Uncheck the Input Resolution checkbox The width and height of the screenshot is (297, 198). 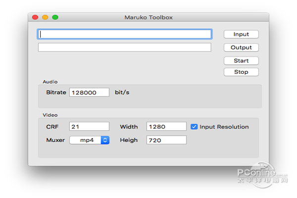click(x=194, y=127)
